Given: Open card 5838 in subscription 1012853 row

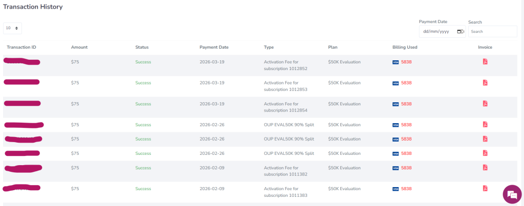Looking at the screenshot, I should tap(406, 83).
